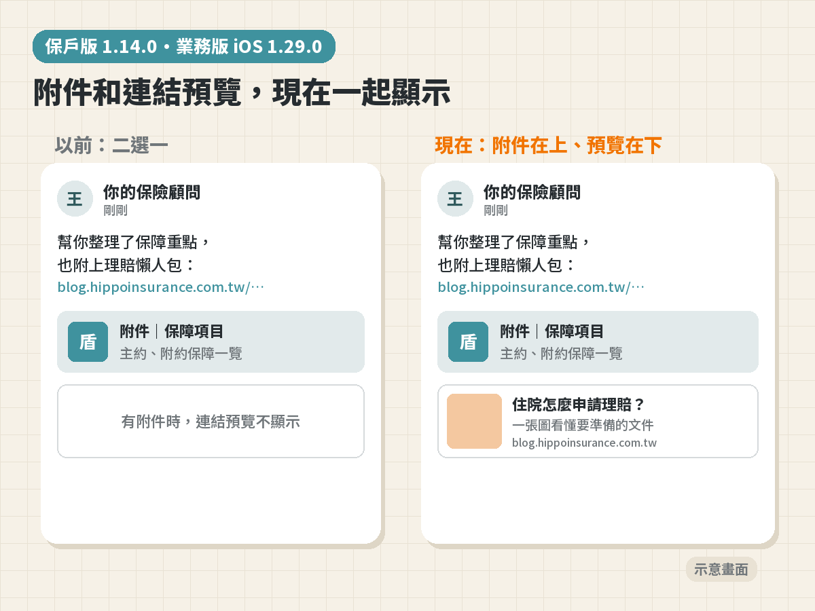Tap the 盾 attachment icon in the 以前 card
The height and width of the screenshot is (611, 815).
[x=88, y=341]
